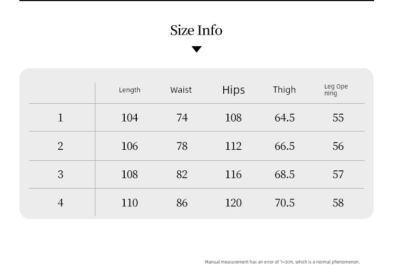The width and height of the screenshot is (393, 274).
Task: Click size 2 row label
Action: coord(60,146)
